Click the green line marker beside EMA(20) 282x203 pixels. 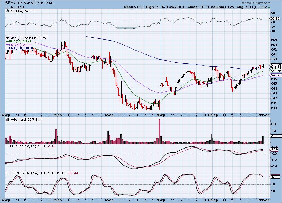8,42
